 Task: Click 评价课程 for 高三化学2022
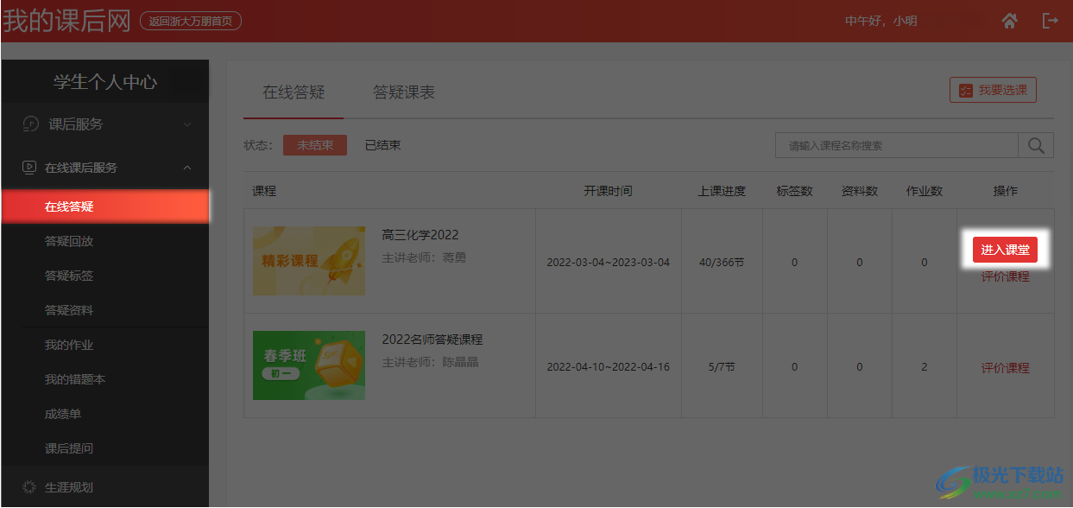tap(1005, 276)
